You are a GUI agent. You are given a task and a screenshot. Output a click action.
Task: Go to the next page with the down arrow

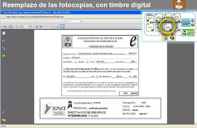(x=21, y=27)
